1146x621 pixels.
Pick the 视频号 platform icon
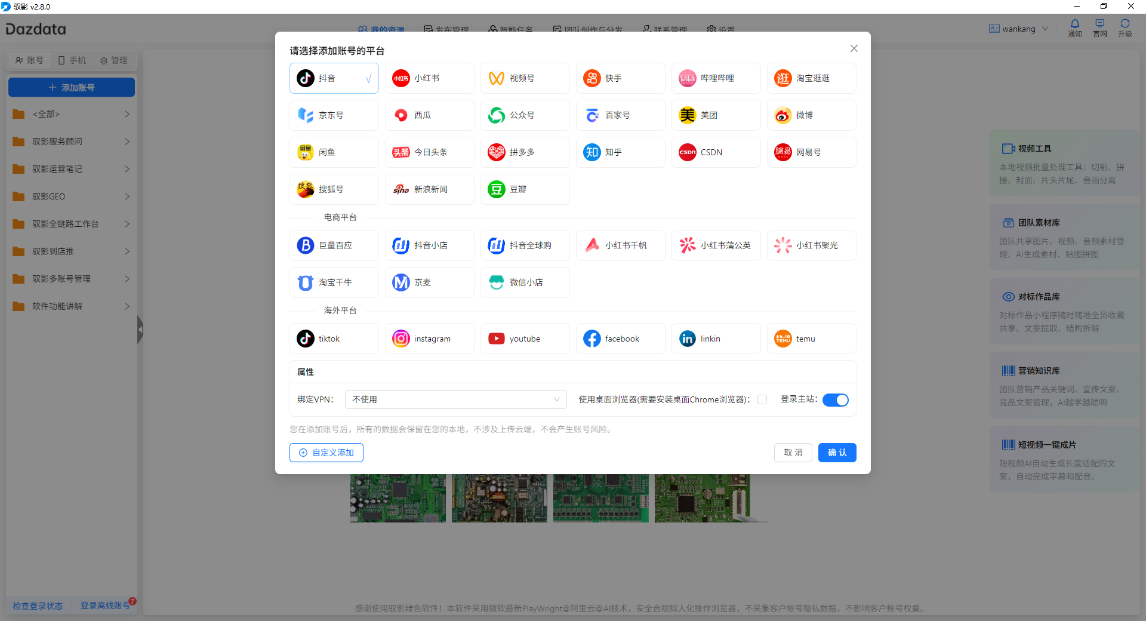pyautogui.click(x=497, y=78)
